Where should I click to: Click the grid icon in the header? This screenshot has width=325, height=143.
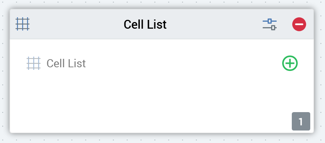[23, 24]
